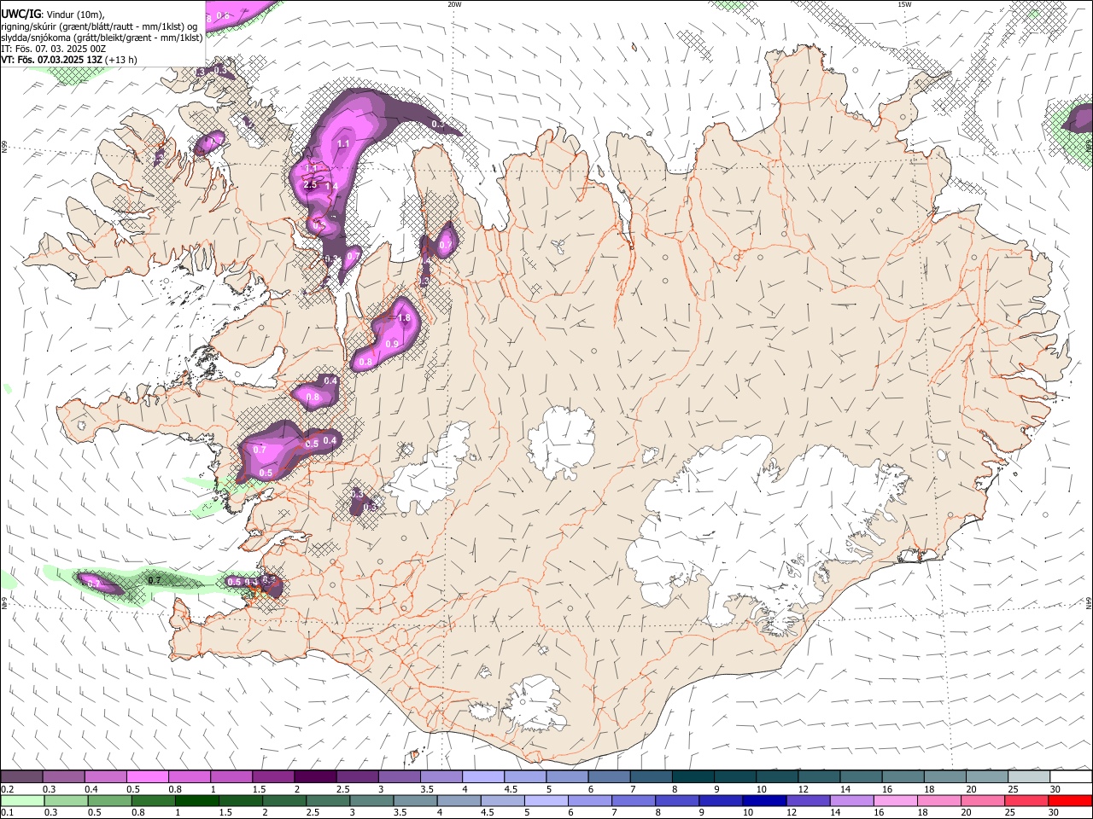Click the '2.5' precipitation value on the map

[x=310, y=184]
